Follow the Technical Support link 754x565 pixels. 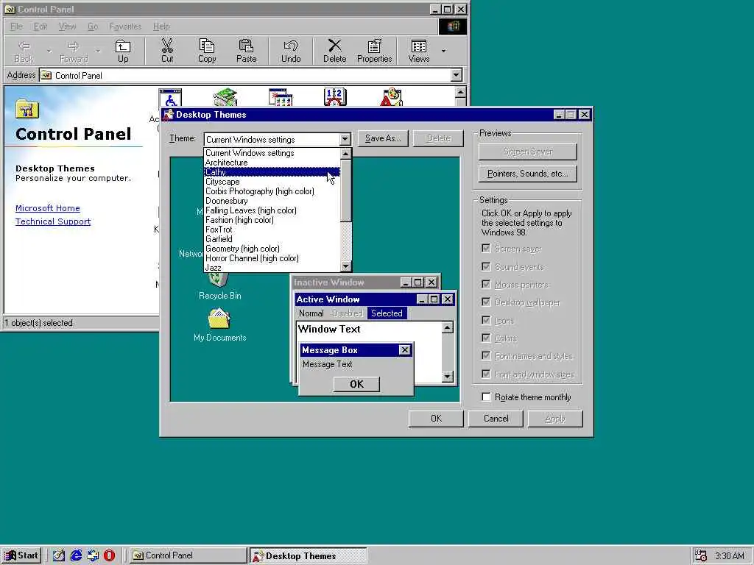pyautogui.click(x=53, y=221)
